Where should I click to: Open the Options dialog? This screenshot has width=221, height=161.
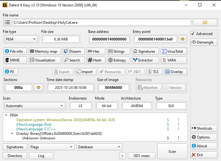pyautogui.click(x=204, y=137)
